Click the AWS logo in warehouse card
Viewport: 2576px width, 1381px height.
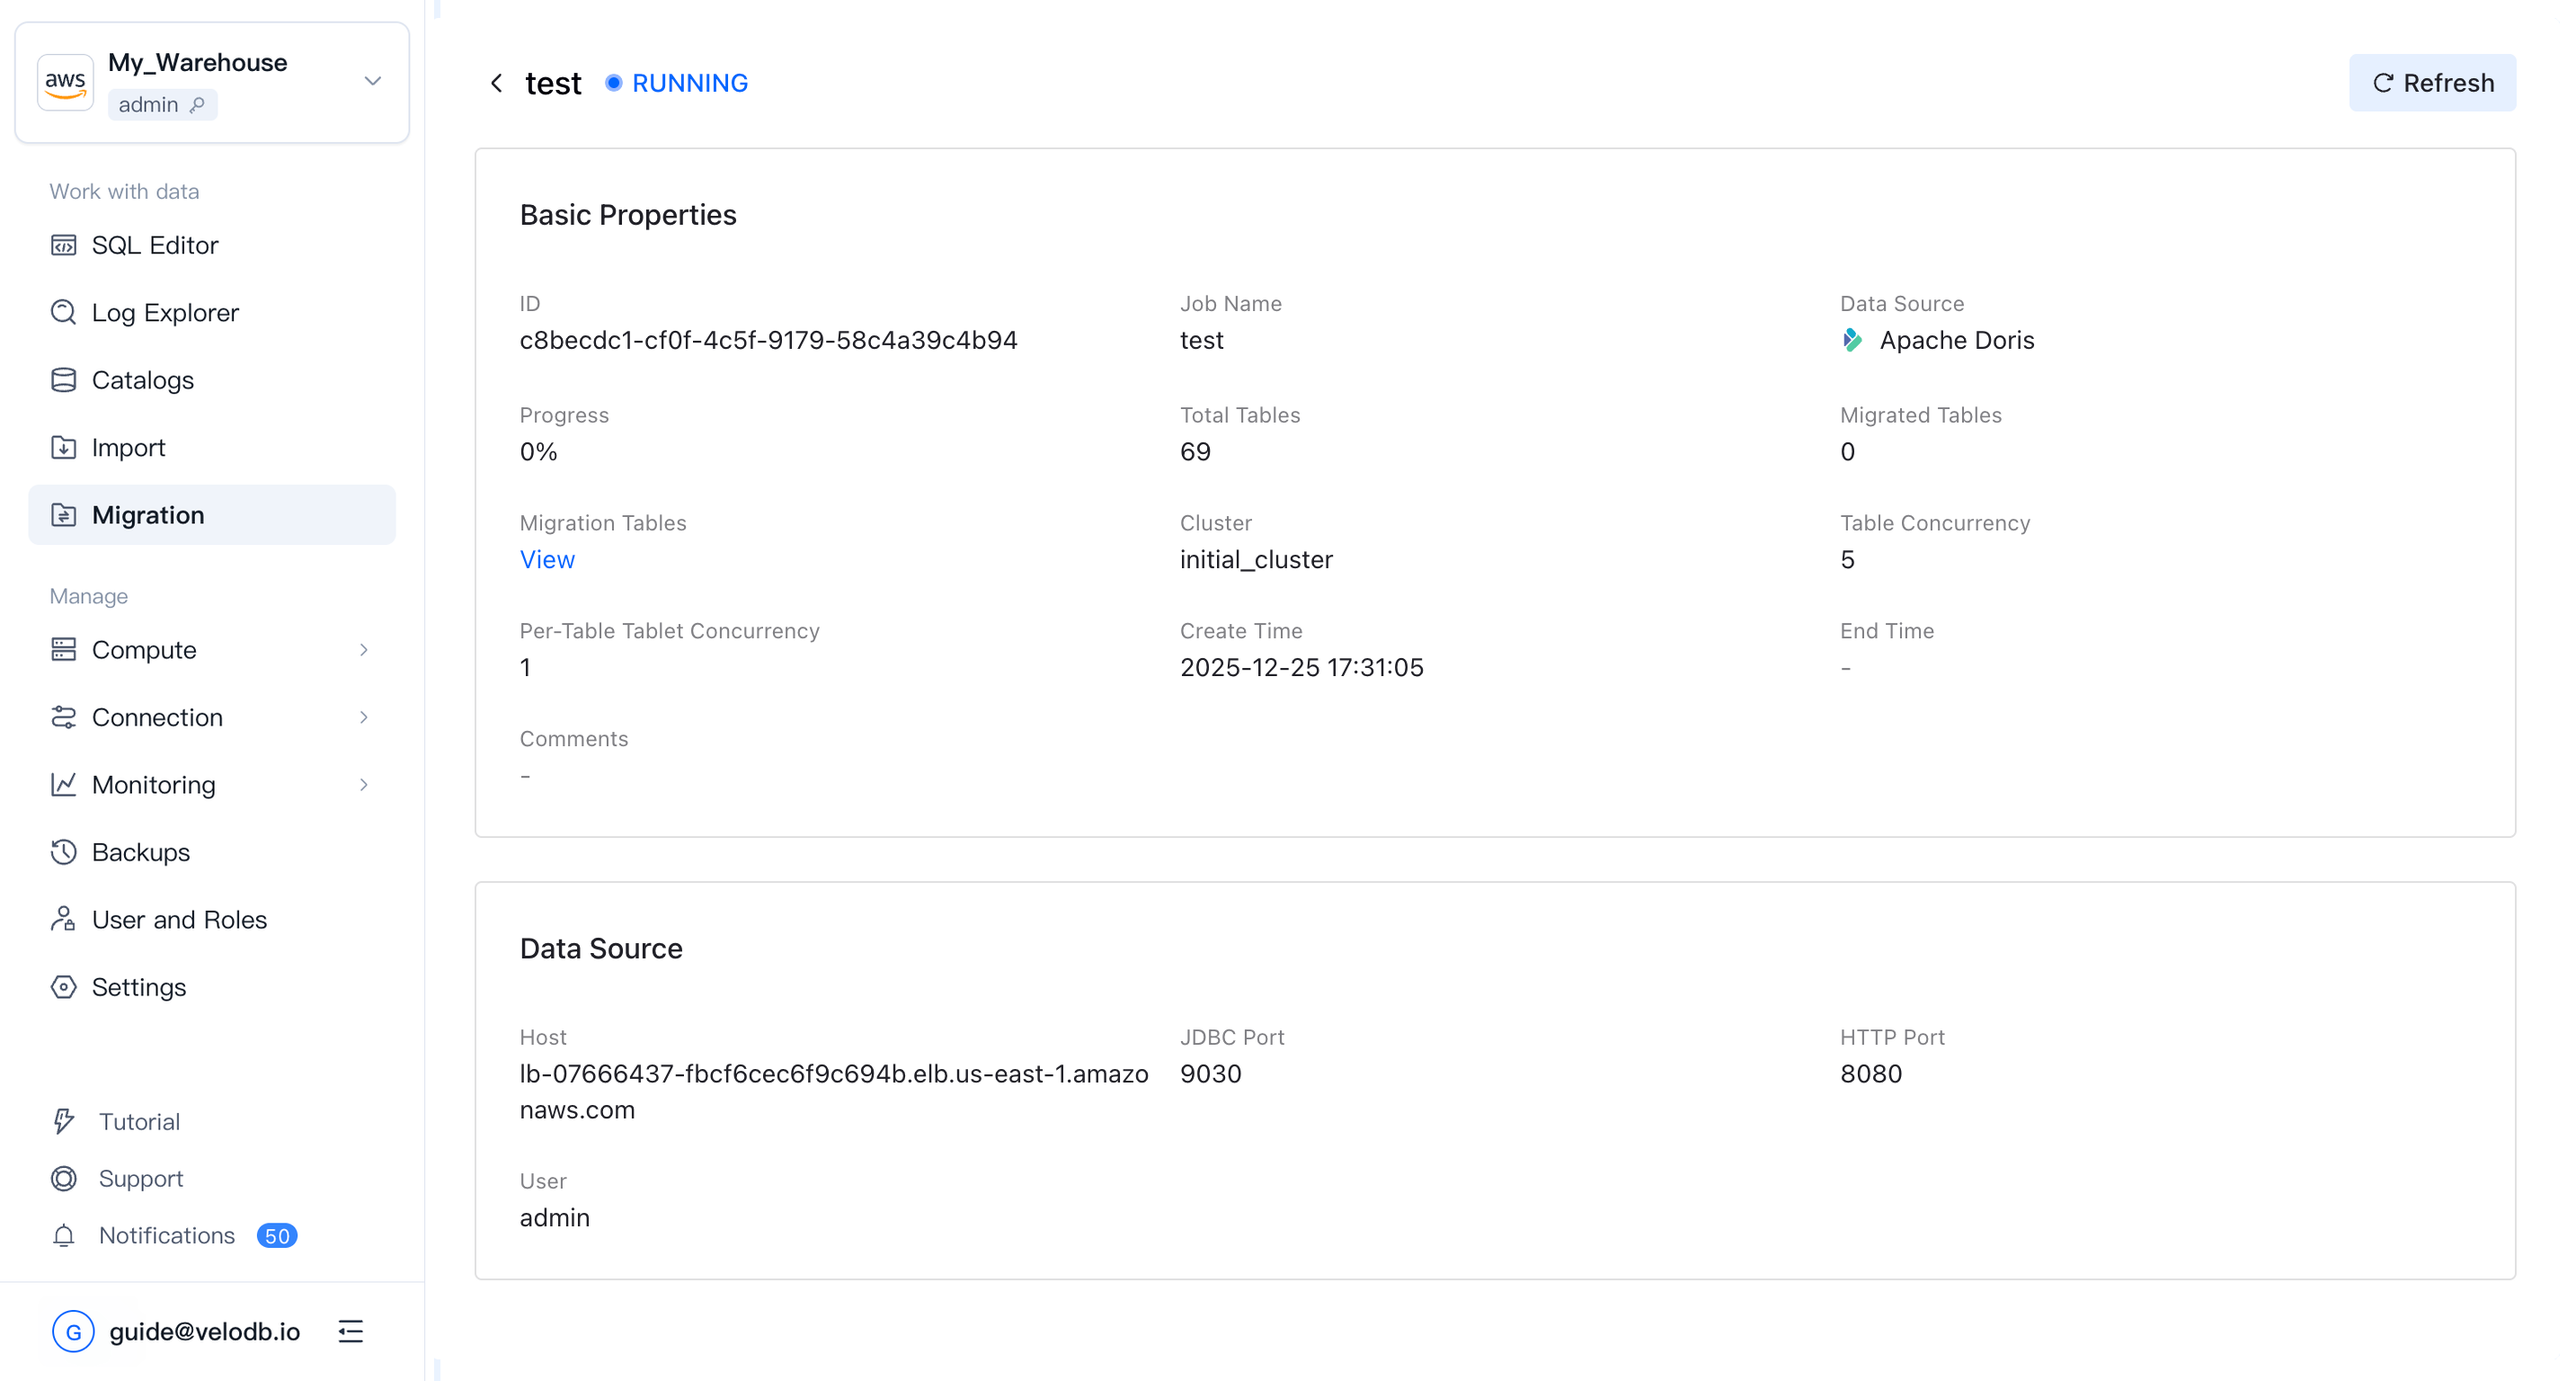[65, 82]
